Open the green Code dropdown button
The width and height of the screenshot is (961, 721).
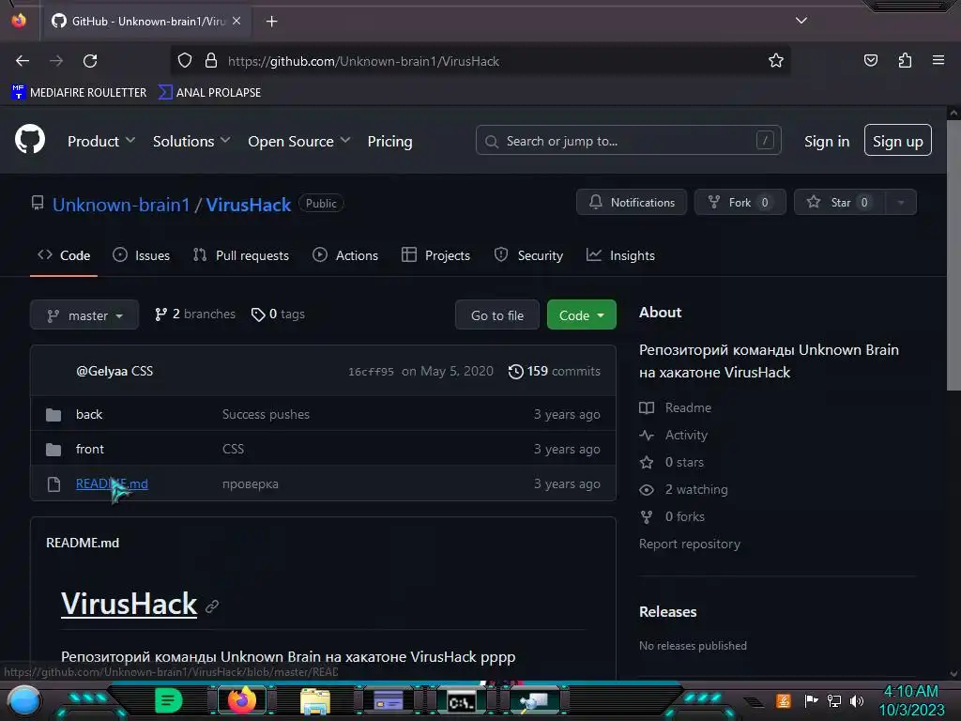(581, 315)
